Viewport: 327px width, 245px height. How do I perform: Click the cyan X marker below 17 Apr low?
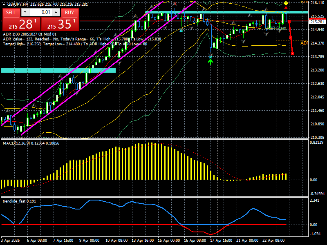pyautogui.click(x=211, y=57)
